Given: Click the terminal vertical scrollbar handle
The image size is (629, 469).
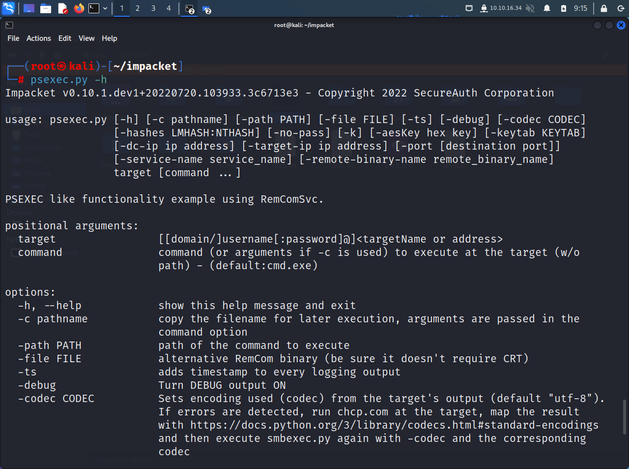Looking at the screenshot, I should [x=625, y=416].
